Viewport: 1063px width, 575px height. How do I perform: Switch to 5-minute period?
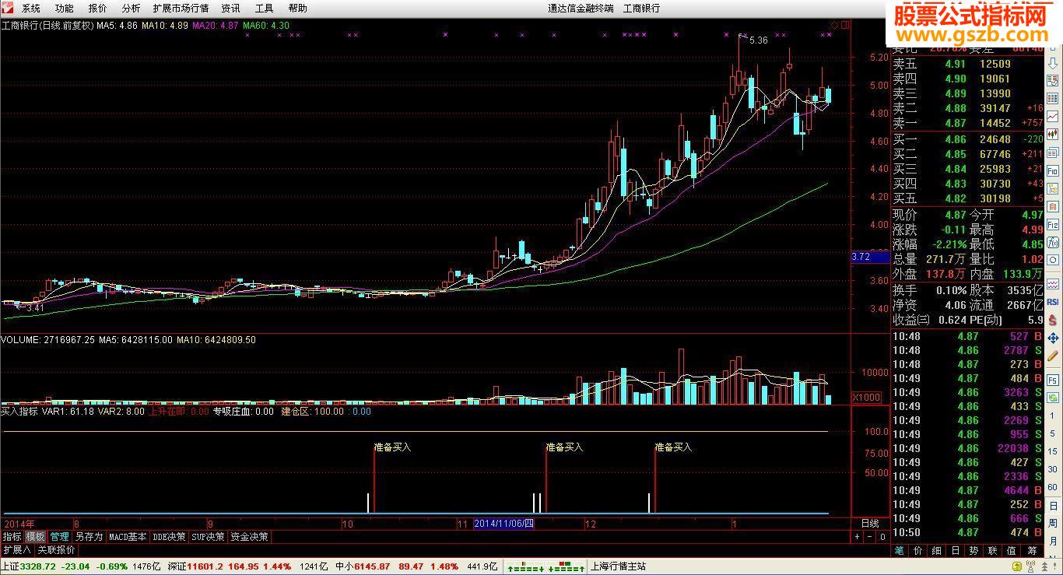coord(1053,433)
